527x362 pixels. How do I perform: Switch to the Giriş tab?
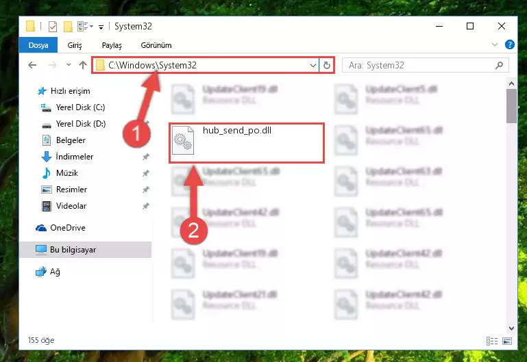75,45
